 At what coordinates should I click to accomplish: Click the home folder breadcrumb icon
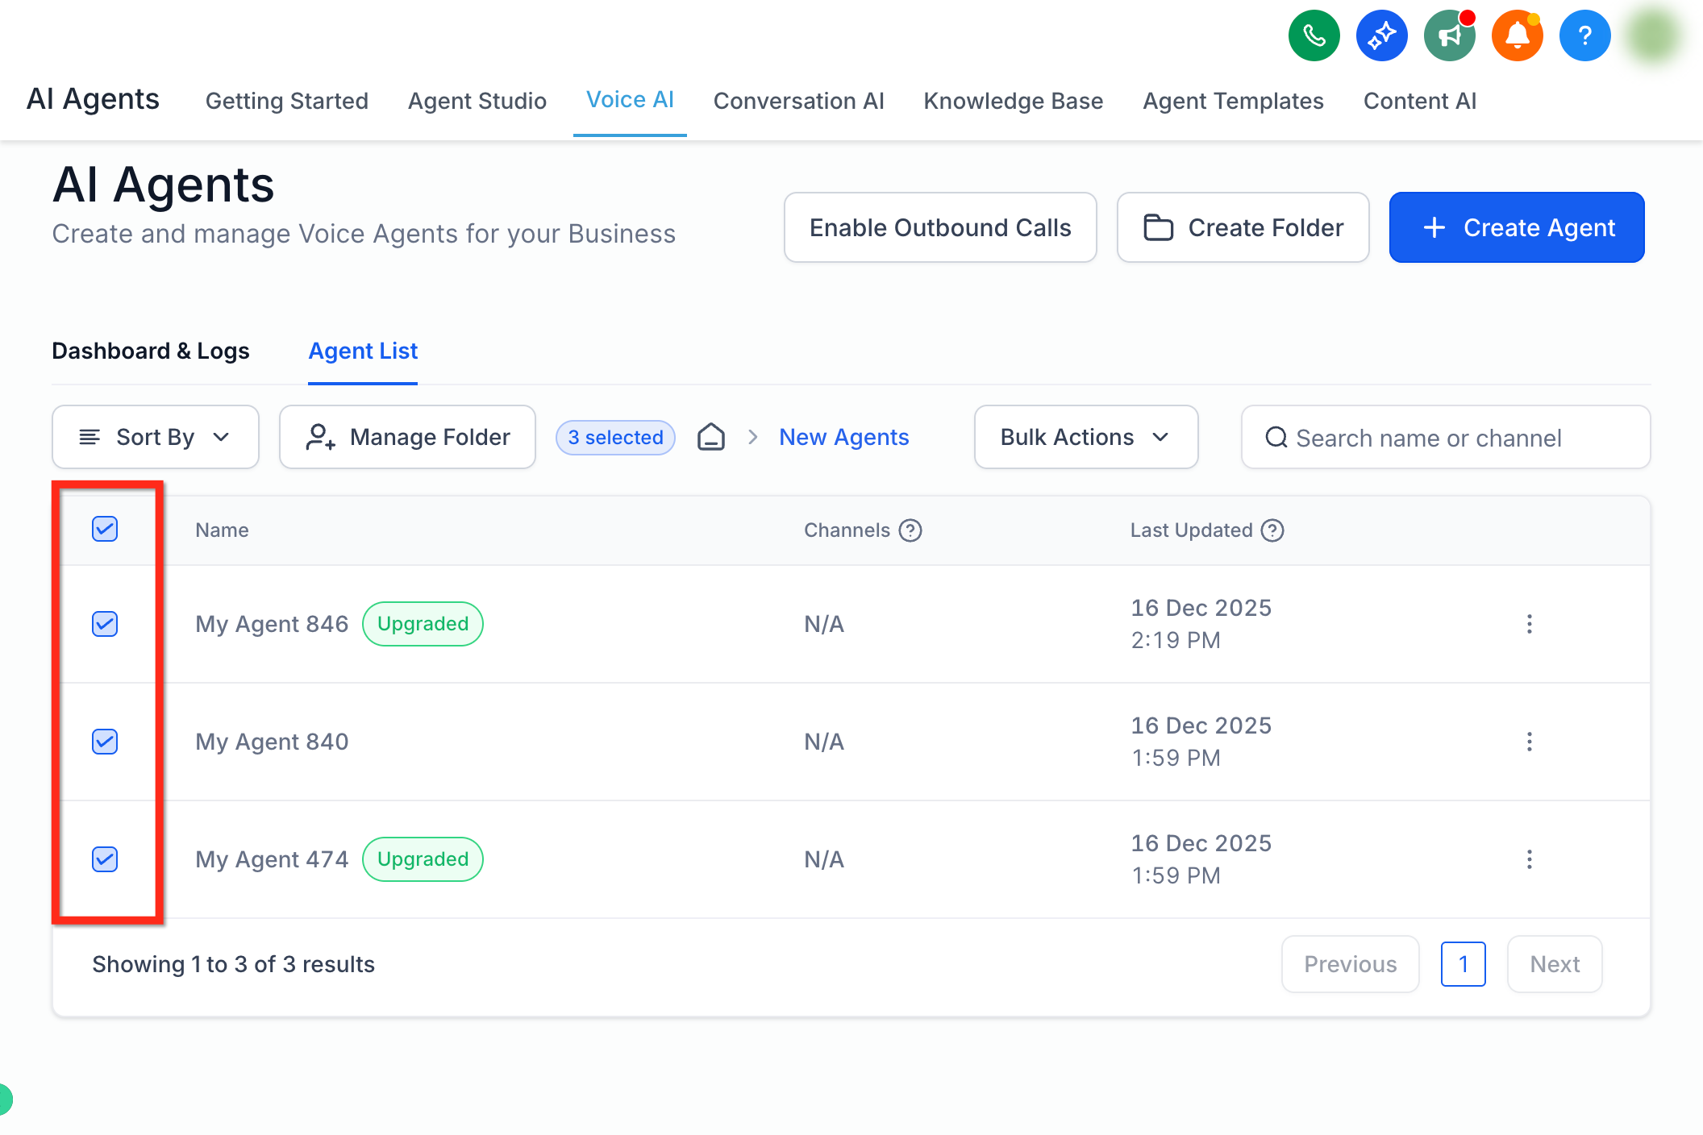[x=711, y=437]
